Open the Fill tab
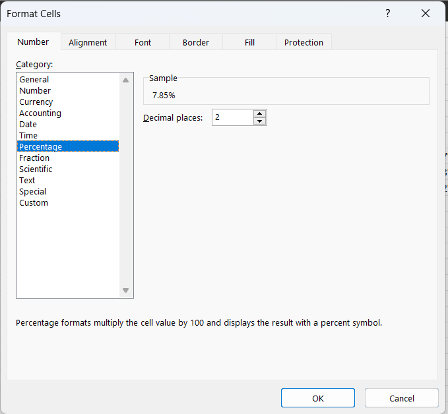 point(249,42)
